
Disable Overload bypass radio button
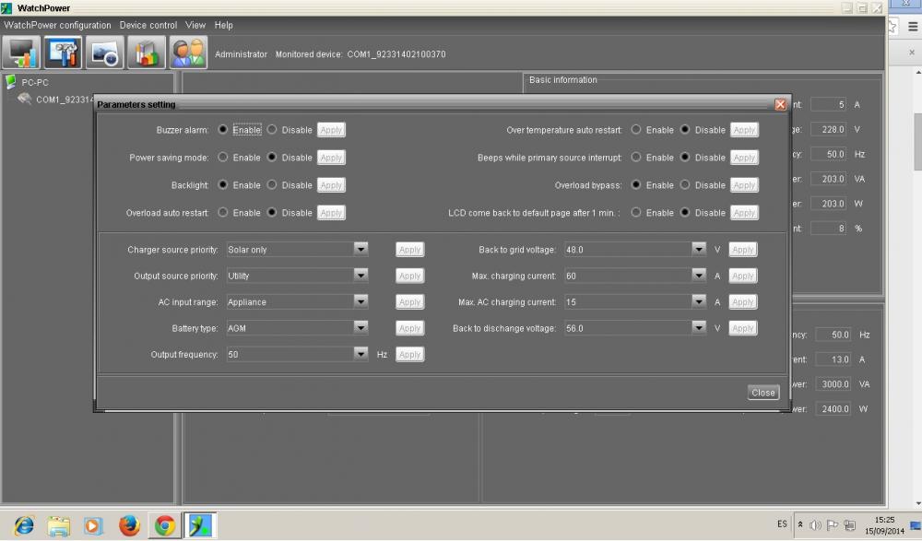pos(685,184)
